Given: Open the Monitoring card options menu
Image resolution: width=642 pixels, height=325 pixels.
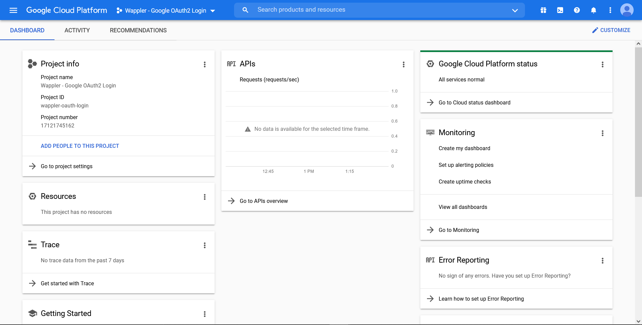Looking at the screenshot, I should (x=603, y=133).
